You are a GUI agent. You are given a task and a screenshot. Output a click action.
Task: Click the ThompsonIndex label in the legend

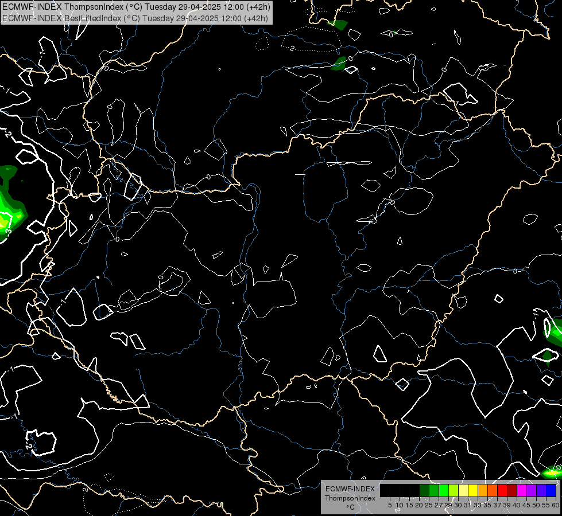tap(350, 498)
